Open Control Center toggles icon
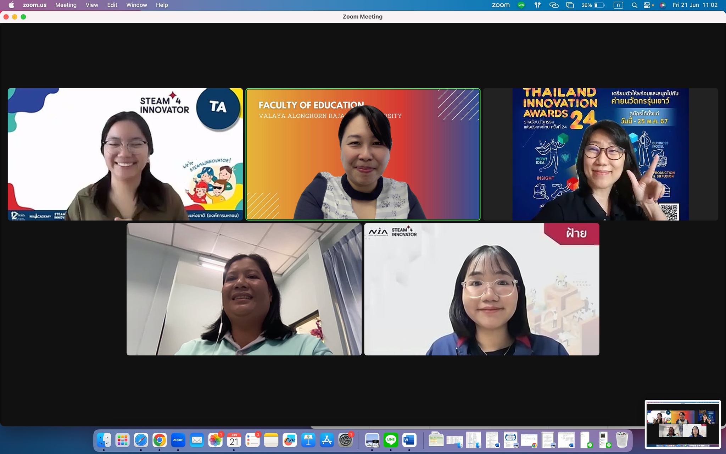This screenshot has height=454, width=726. 647,5
